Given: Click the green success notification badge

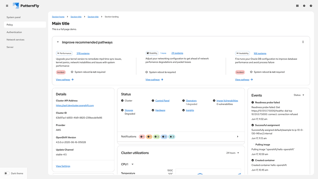Looking at the screenshot, I should [x=157, y=137].
